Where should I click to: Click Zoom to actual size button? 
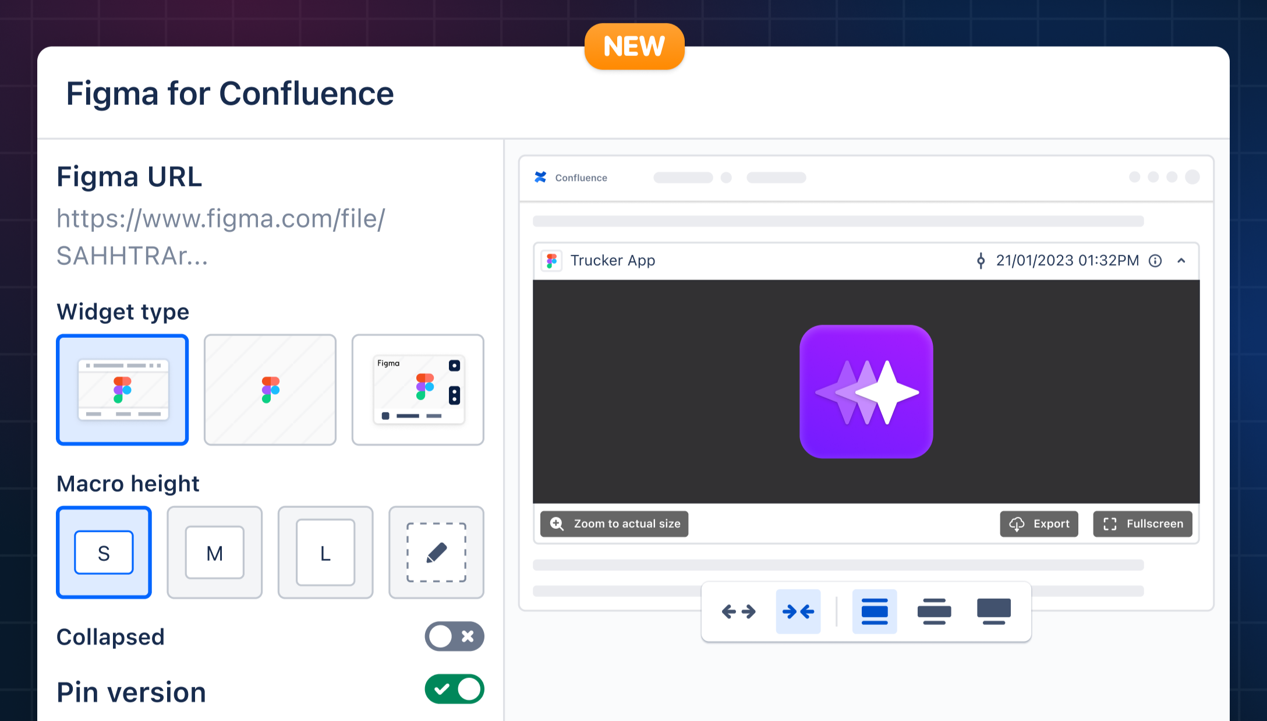pos(614,524)
